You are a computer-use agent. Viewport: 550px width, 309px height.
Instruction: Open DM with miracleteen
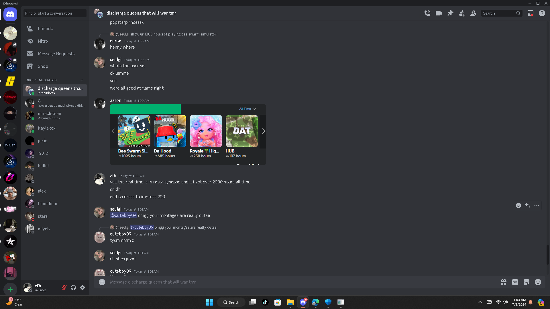[55, 116]
